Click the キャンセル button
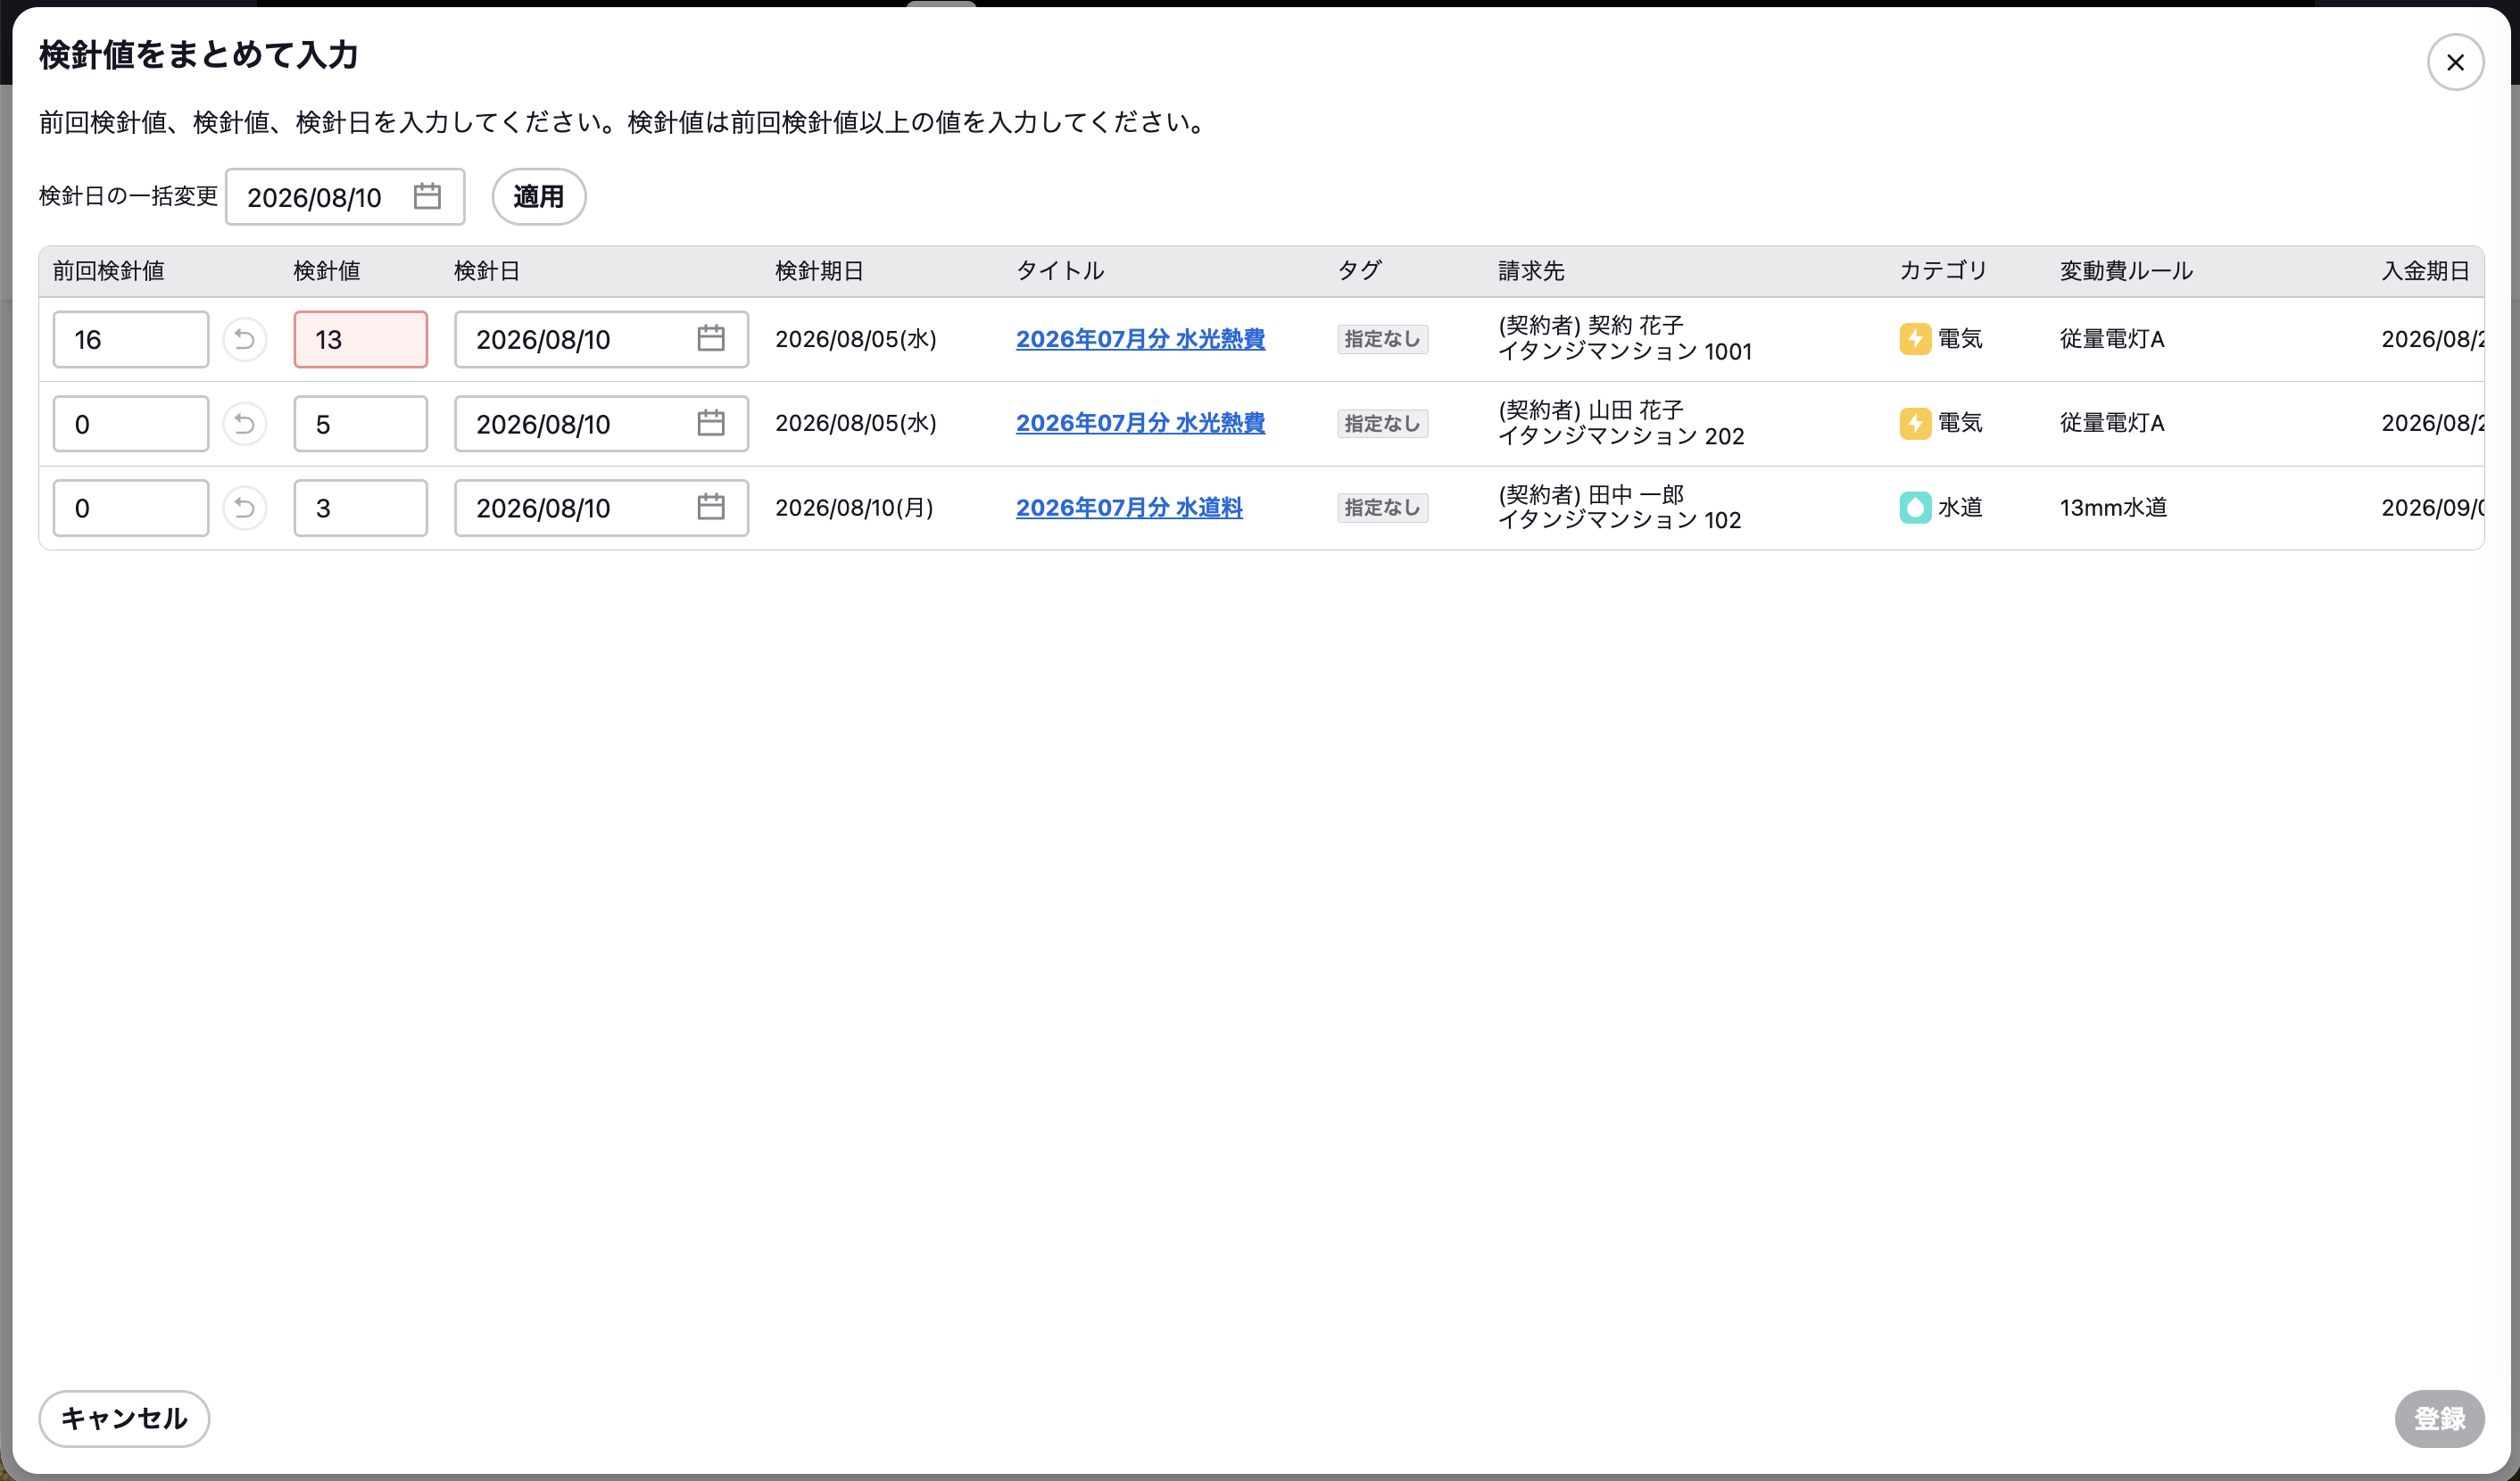Image resolution: width=2520 pixels, height=1481 pixels. click(124, 1418)
